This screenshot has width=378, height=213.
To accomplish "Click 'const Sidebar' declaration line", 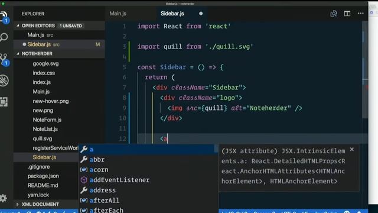I will pos(180,67).
